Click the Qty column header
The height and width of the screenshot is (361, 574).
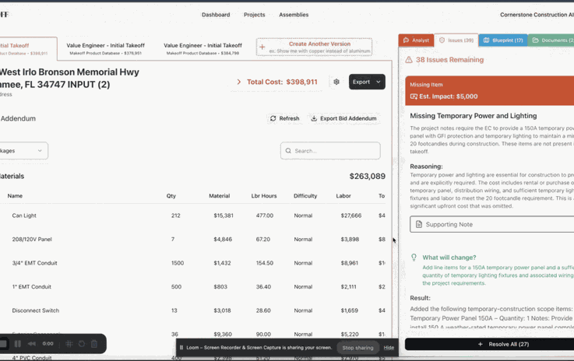[x=171, y=196]
